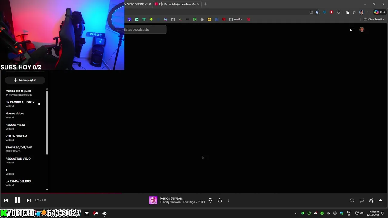This screenshot has width=388, height=218.
Task: Click the player volume speaker icon
Action: pyautogui.click(x=352, y=200)
